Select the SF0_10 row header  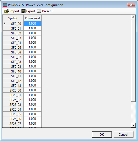point(13,71)
